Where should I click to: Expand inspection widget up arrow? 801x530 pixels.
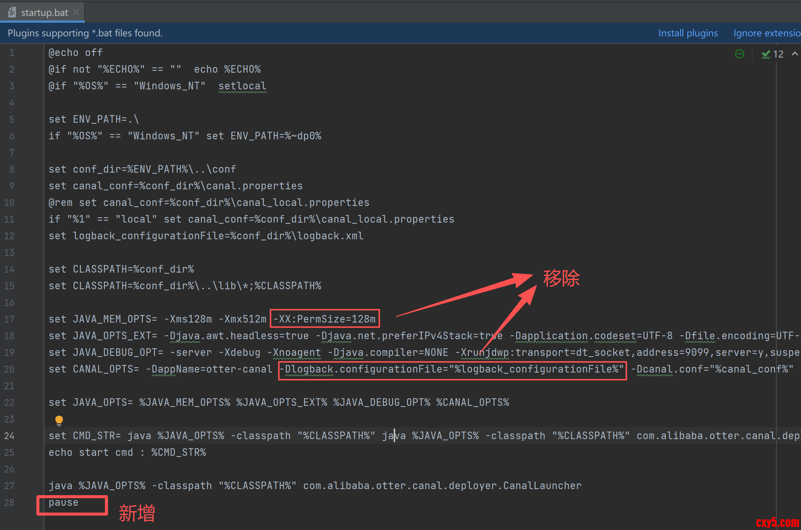coord(795,54)
